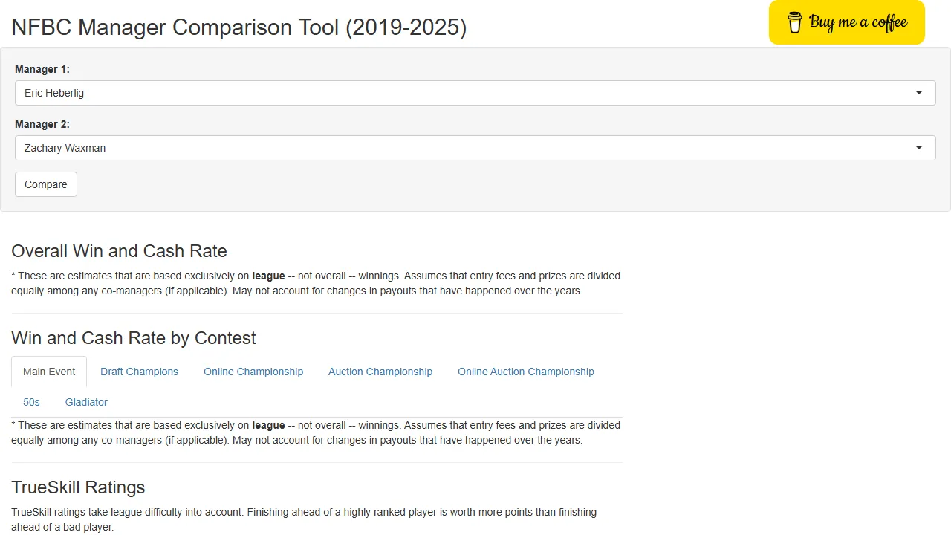Select the 50s contest tab
This screenshot has height=535, width=951.
31,402
